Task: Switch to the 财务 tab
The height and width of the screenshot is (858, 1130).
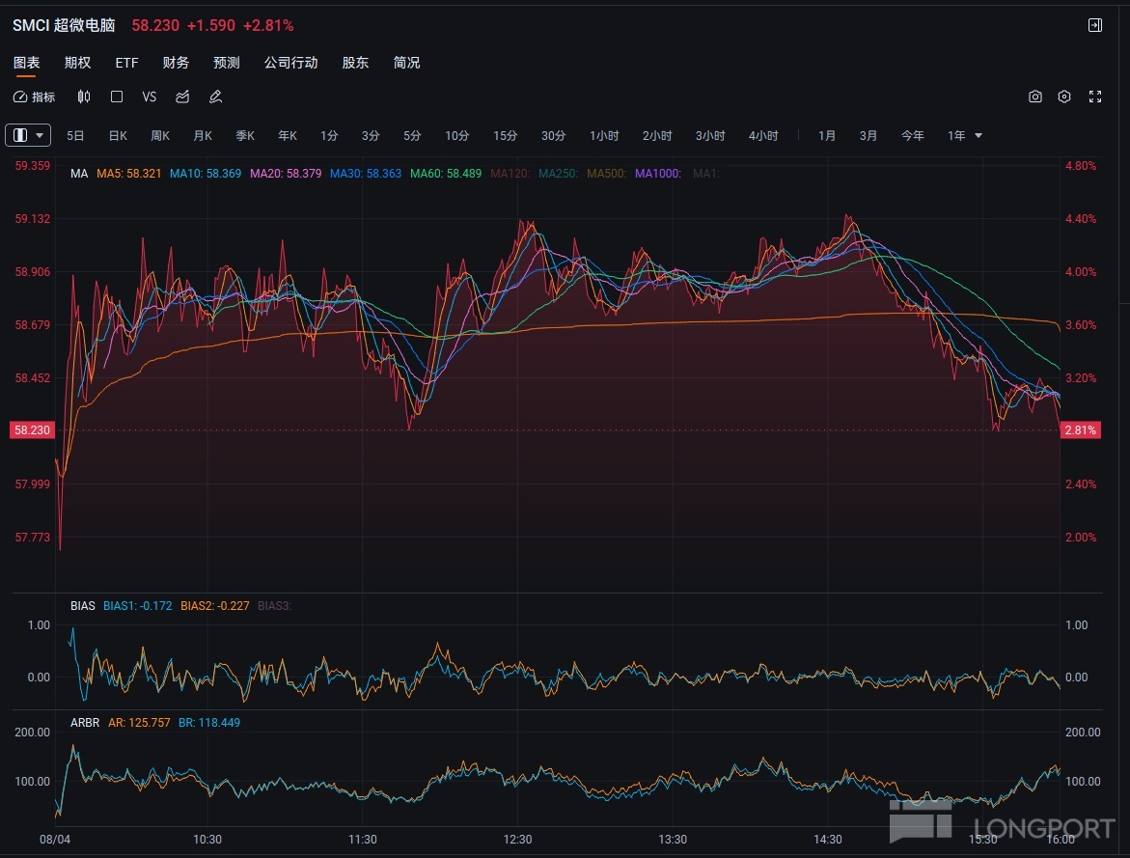Action: tap(176, 63)
